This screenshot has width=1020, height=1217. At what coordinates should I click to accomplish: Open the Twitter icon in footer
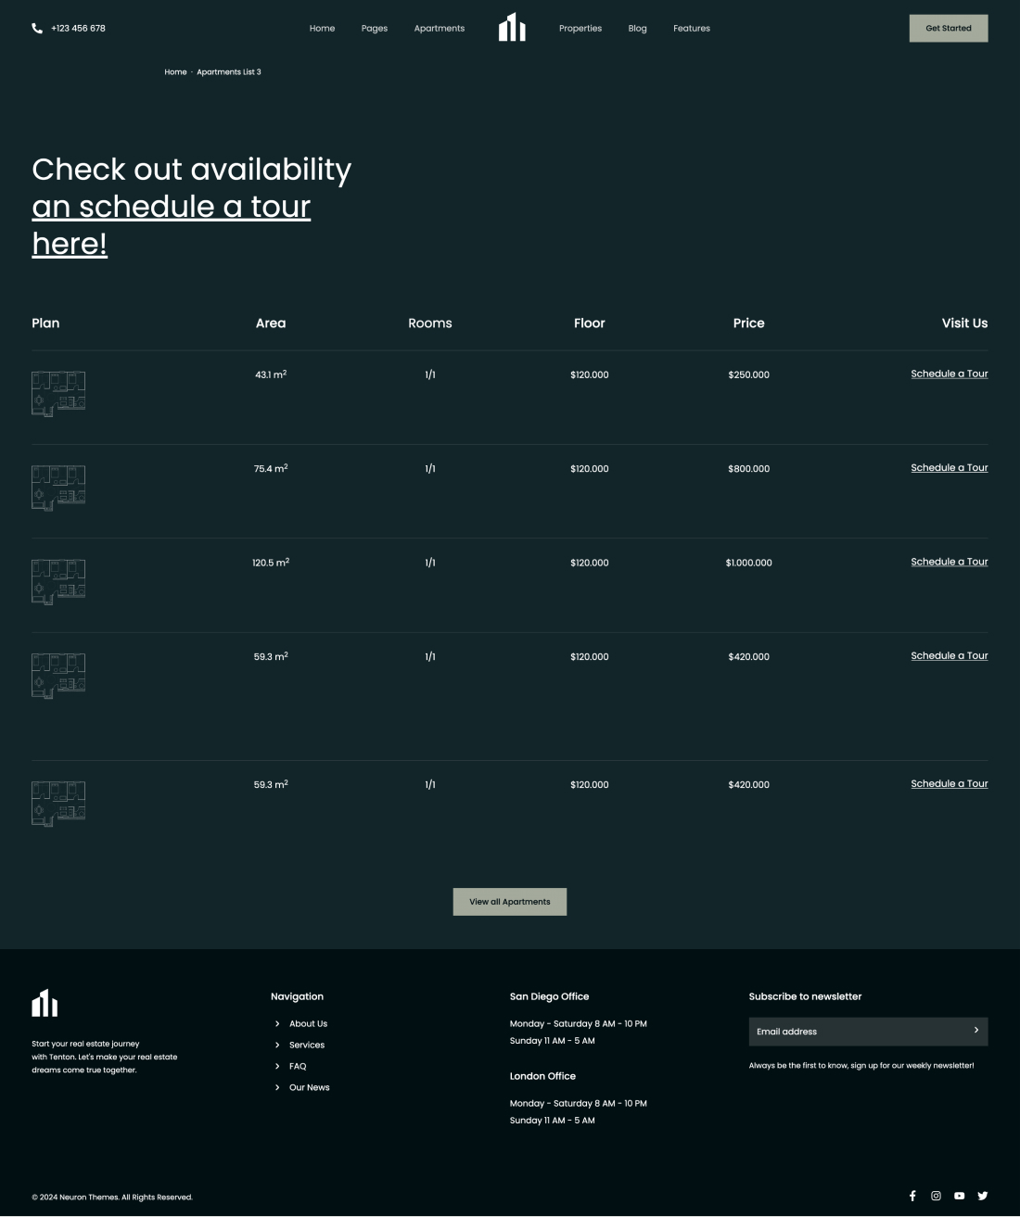coord(982,1196)
